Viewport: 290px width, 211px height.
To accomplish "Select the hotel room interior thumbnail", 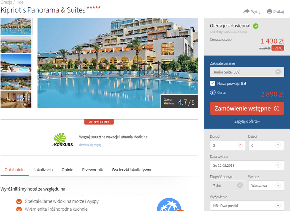I will tap(16, 99).
